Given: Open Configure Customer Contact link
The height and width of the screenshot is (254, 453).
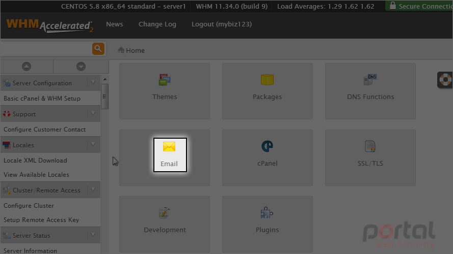Looking at the screenshot, I should click(x=44, y=130).
